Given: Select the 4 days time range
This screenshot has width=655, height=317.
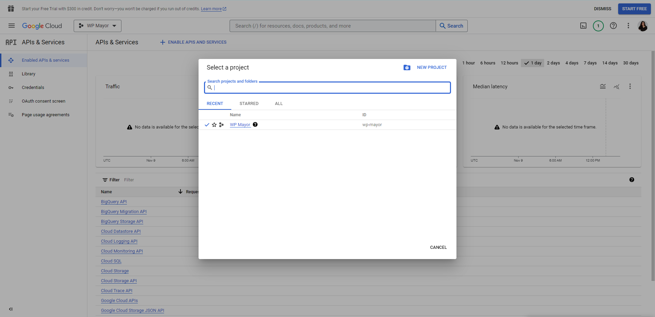Looking at the screenshot, I should tap(572, 63).
